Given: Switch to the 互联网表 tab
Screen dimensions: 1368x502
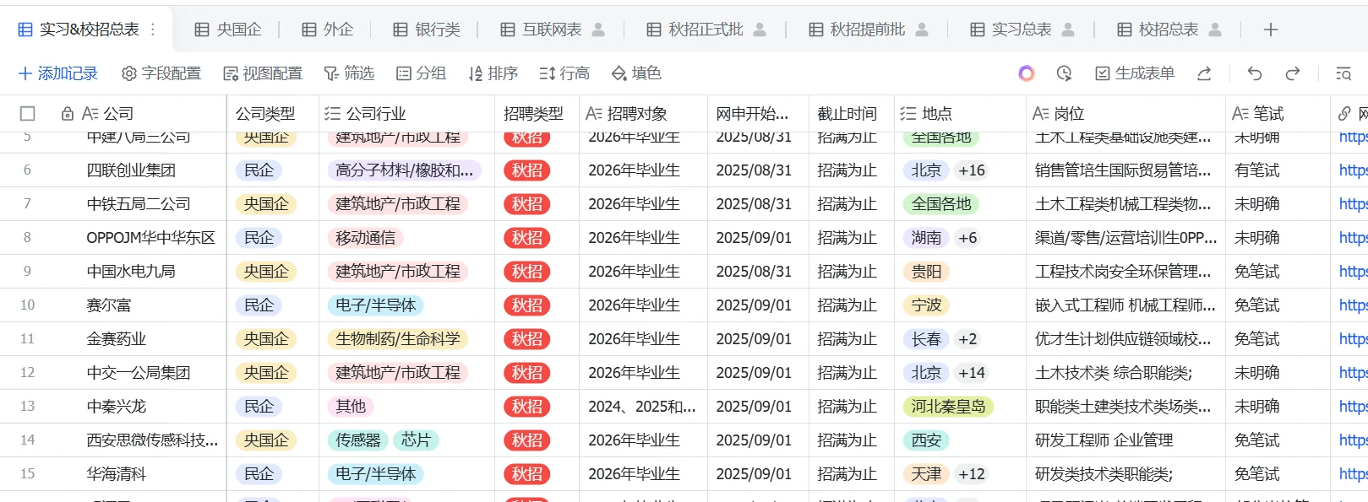Looking at the screenshot, I should [552, 30].
